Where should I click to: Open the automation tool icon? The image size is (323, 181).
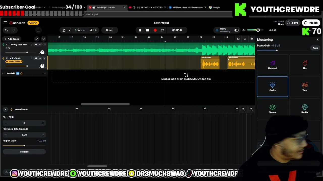click(37, 39)
